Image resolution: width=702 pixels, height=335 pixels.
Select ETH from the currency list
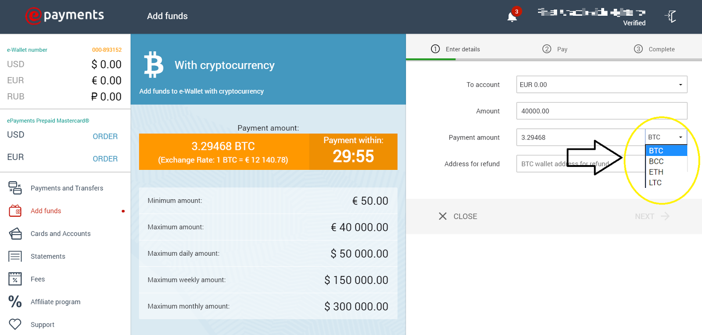click(x=656, y=172)
